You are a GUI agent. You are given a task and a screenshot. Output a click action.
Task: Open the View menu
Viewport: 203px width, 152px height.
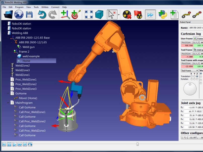point(28,7)
